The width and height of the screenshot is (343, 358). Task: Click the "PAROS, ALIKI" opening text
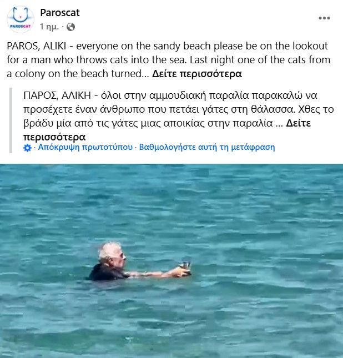tap(37, 46)
